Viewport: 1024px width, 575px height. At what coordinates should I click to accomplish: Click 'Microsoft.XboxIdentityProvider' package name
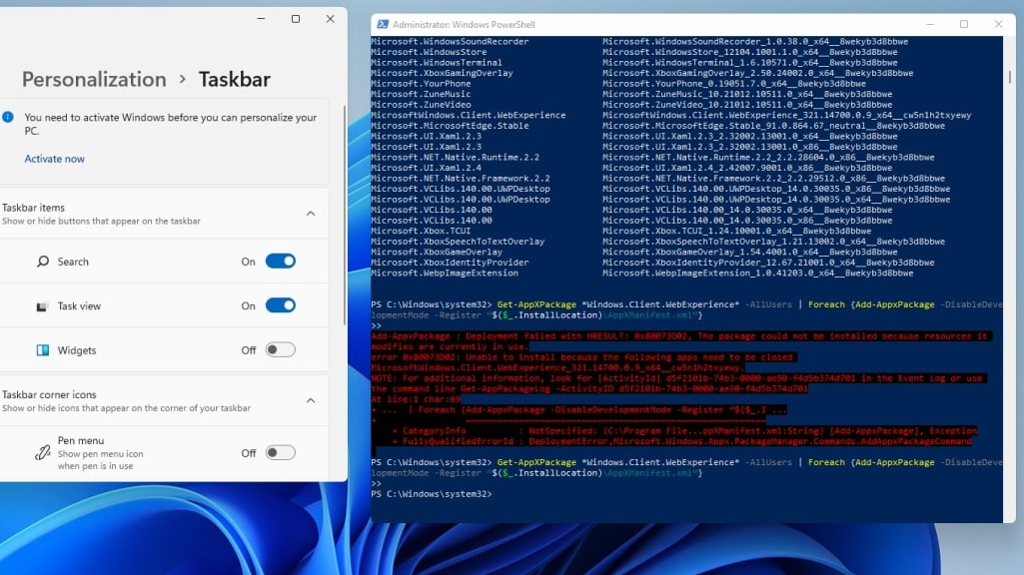(450, 263)
